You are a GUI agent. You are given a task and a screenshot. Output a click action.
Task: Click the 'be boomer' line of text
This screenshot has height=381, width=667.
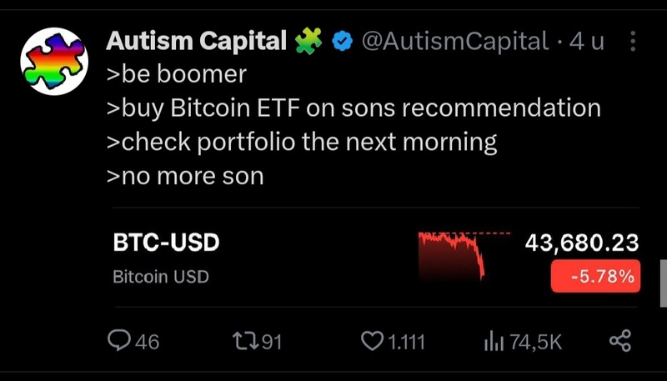point(177,74)
